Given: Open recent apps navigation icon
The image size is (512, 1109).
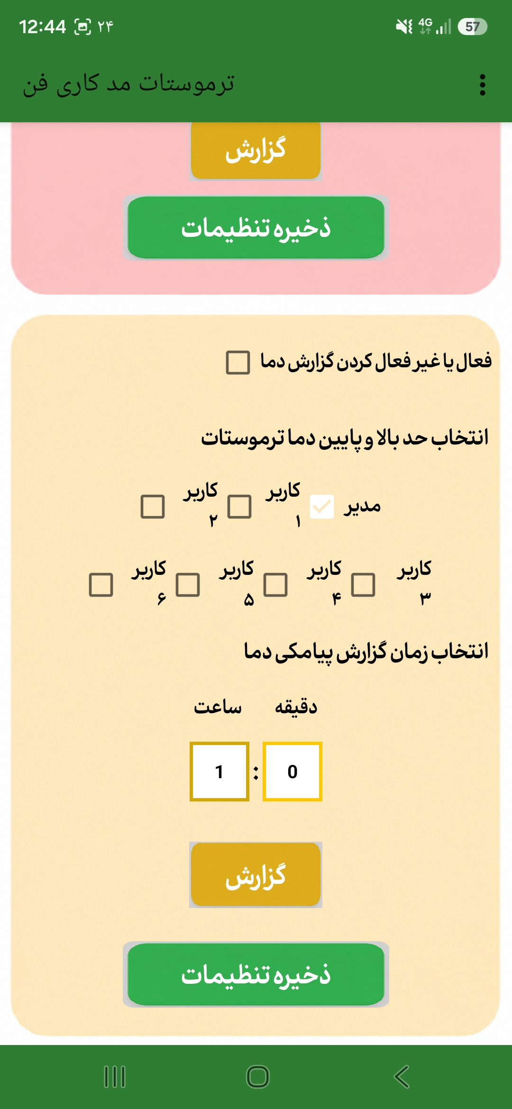Looking at the screenshot, I should [114, 1076].
